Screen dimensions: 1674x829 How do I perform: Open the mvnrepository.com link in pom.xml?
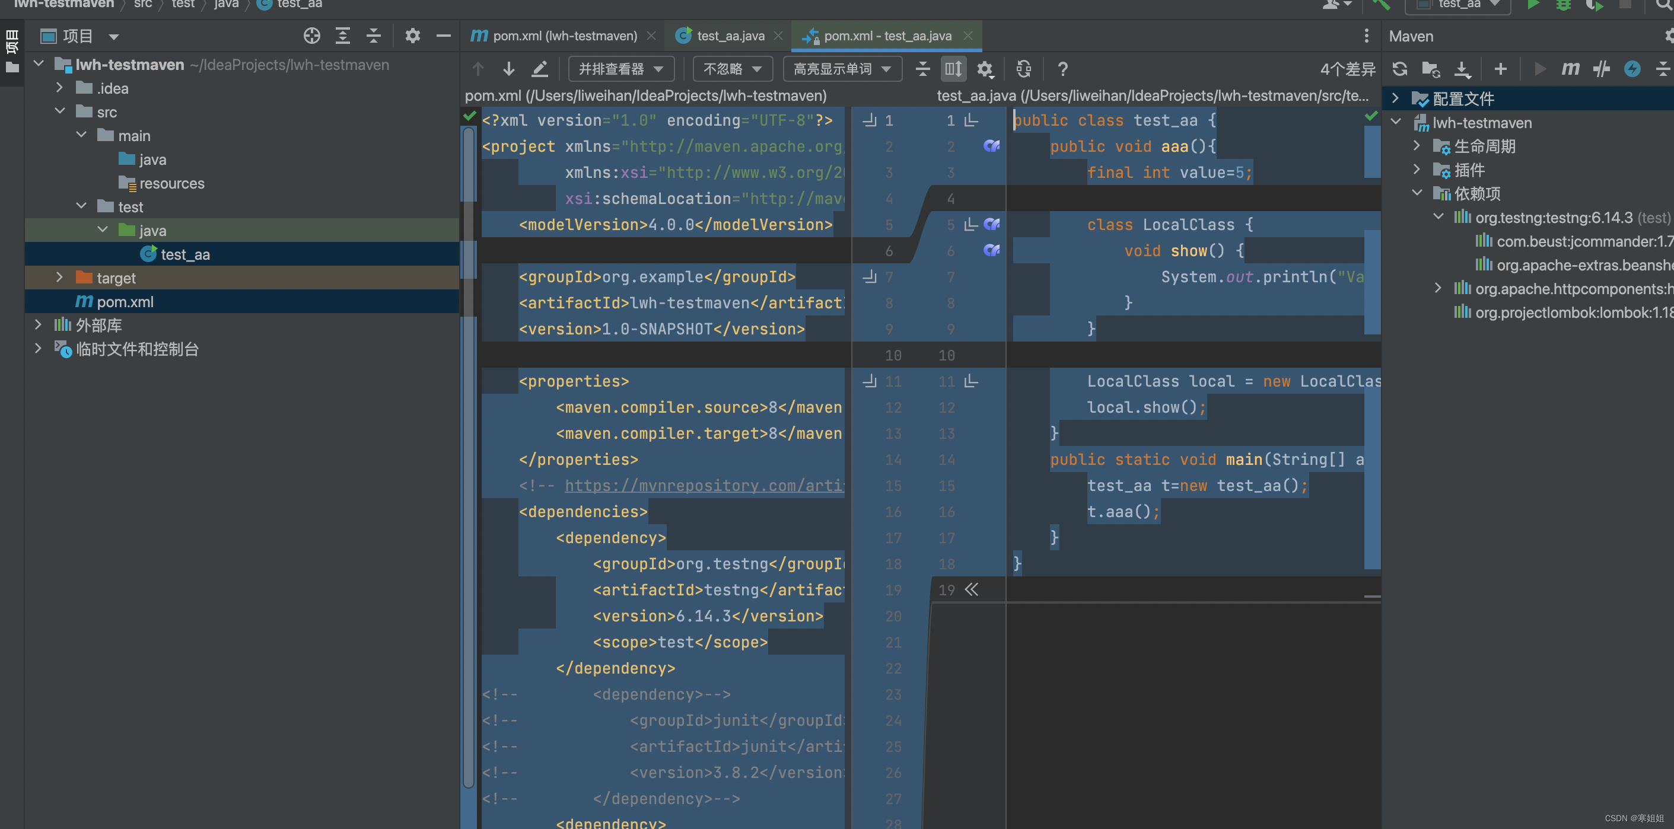pyautogui.click(x=705, y=485)
